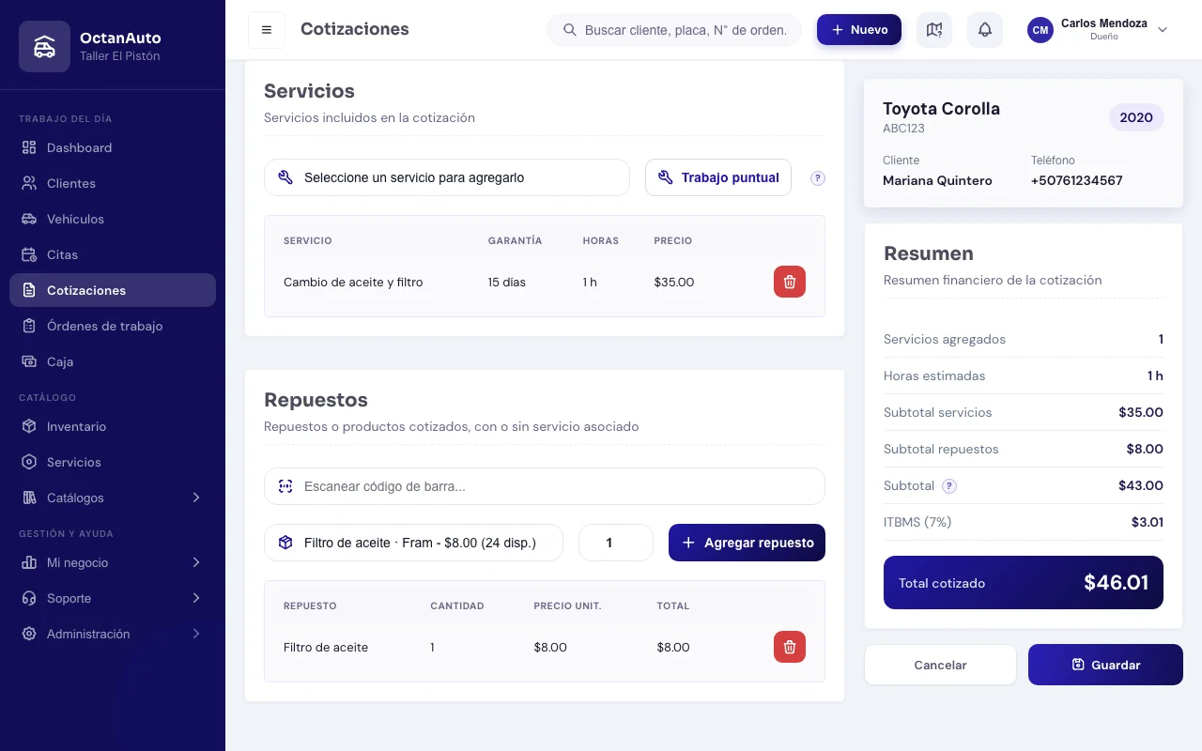The width and height of the screenshot is (1202, 751).
Task: Show help tooltip next to Trabajo puntual
Action: pyautogui.click(x=818, y=178)
